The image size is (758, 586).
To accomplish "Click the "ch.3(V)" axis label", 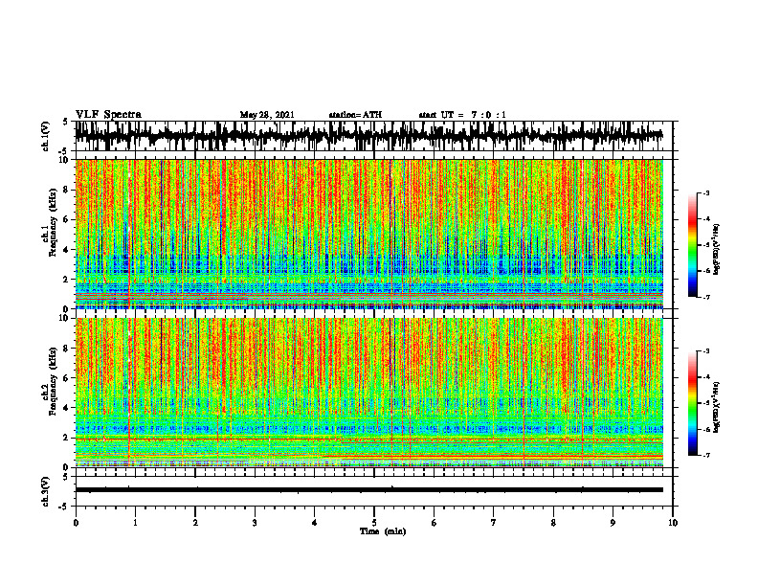I will pyautogui.click(x=46, y=491).
